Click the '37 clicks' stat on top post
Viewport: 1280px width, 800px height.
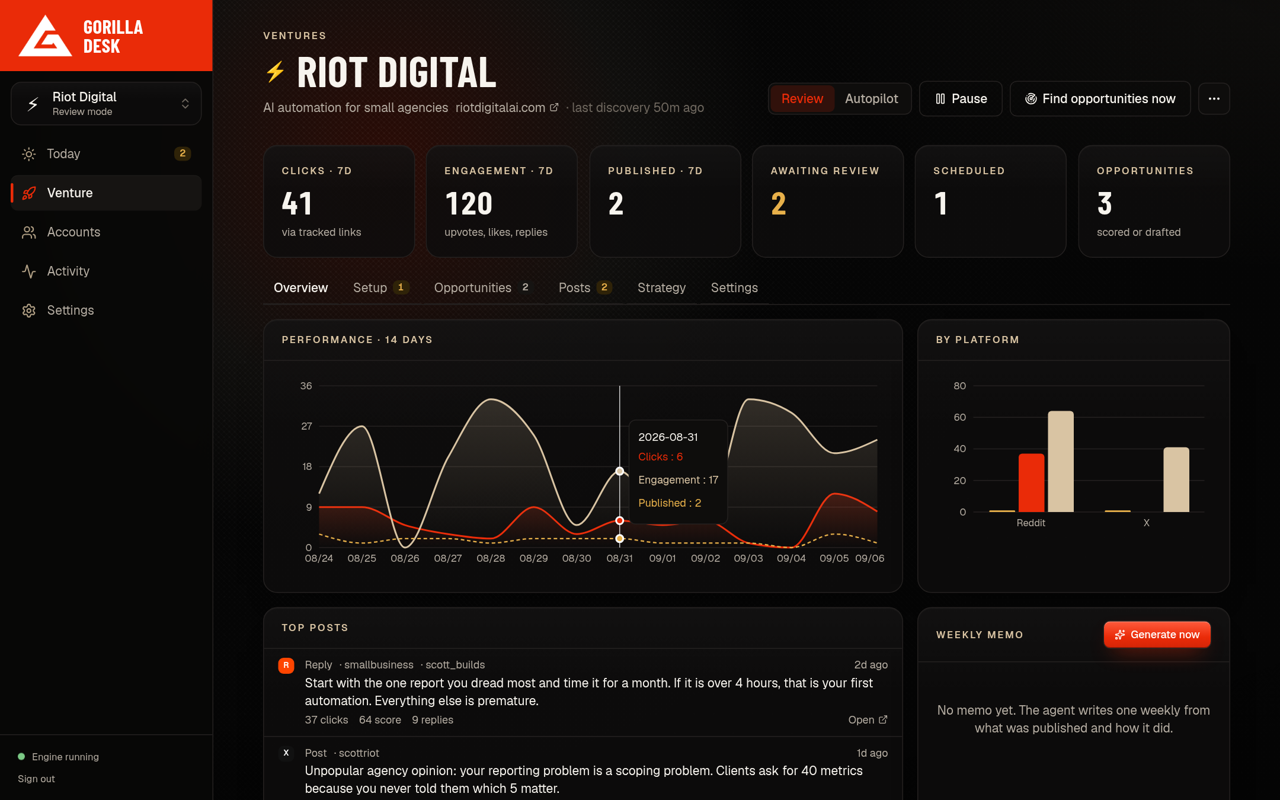(x=327, y=720)
